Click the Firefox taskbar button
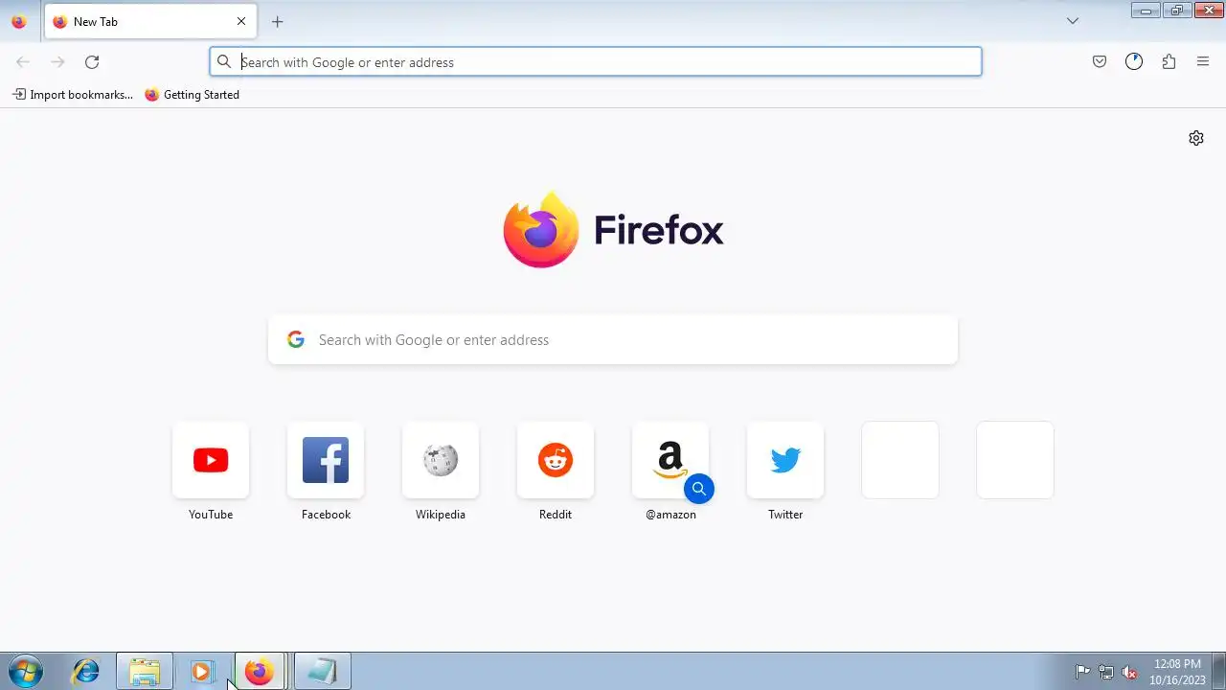 coord(260,672)
